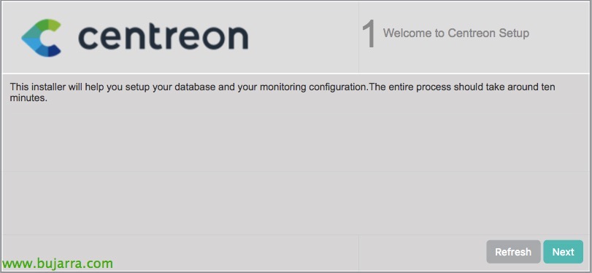Click the word Setup in the heading
This screenshot has height=273, width=592.
pos(514,33)
